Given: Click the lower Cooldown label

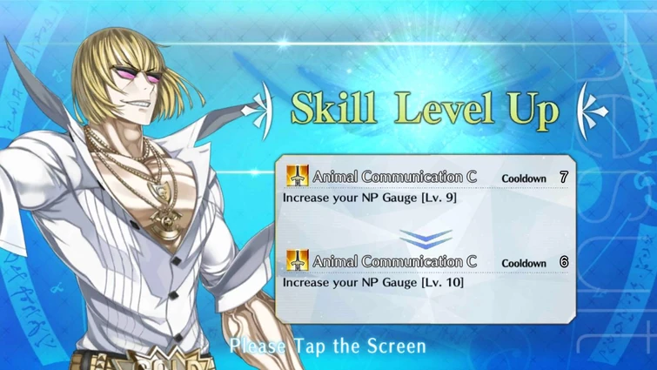Looking at the screenshot, I should coord(524,263).
